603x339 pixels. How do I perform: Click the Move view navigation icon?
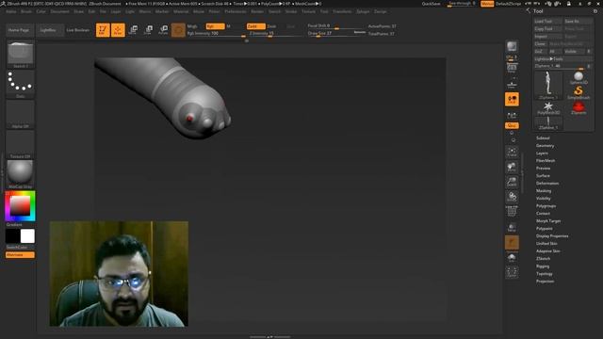coord(512,167)
